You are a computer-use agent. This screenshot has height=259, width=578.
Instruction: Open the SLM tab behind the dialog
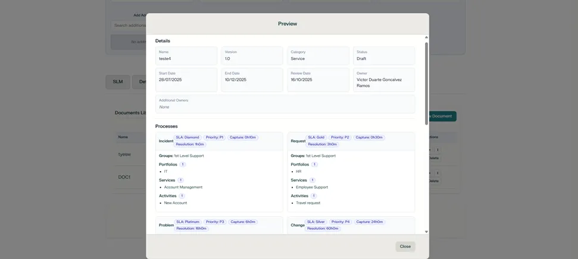[118, 82]
